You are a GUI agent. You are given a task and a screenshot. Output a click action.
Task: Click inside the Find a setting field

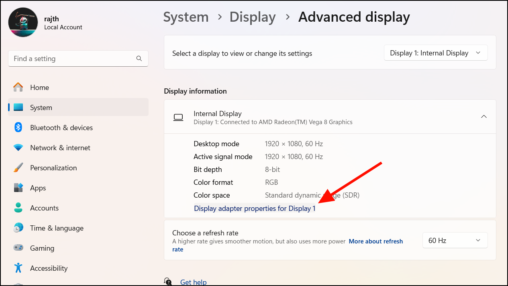click(x=72, y=58)
